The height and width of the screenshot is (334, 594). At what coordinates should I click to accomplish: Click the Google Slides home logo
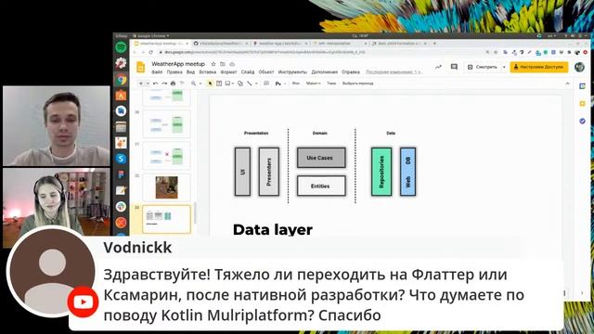pyautogui.click(x=140, y=67)
